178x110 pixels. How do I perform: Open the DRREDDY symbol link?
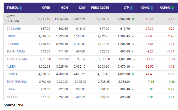click(x=13, y=44)
